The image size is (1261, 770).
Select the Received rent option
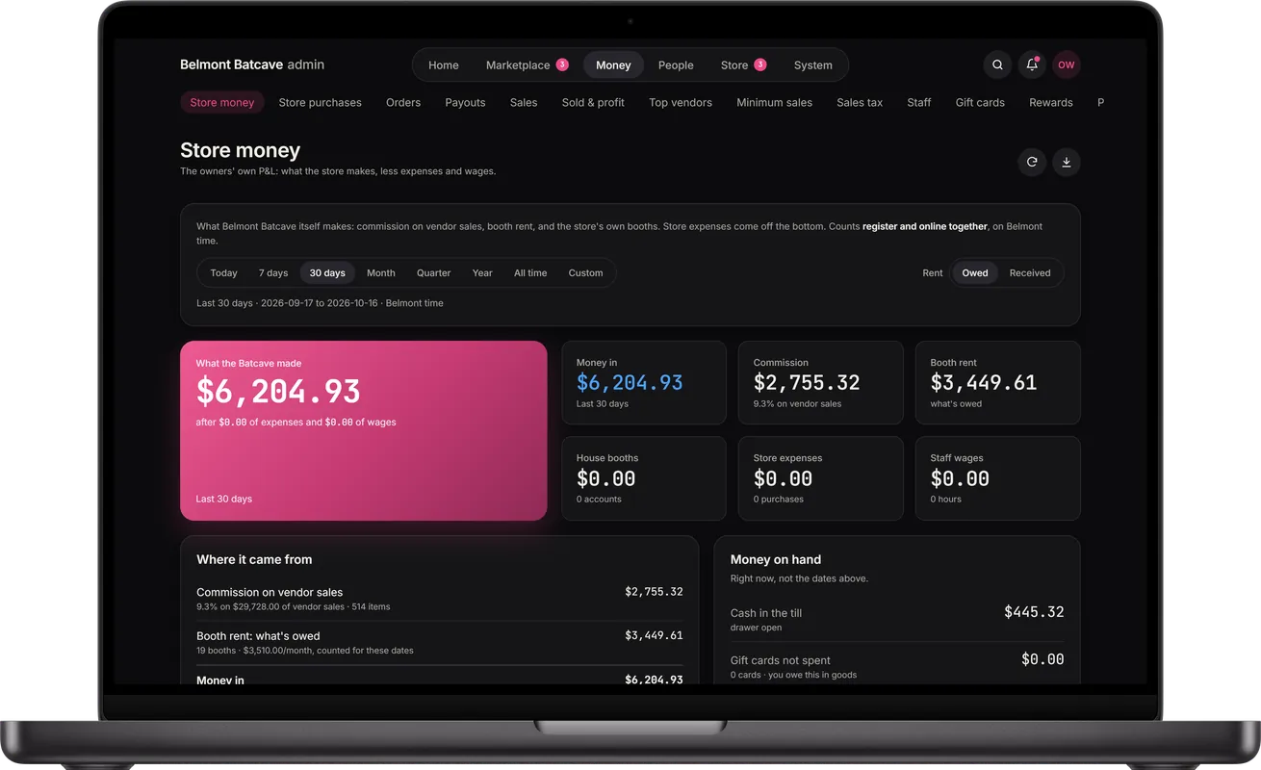(1030, 272)
